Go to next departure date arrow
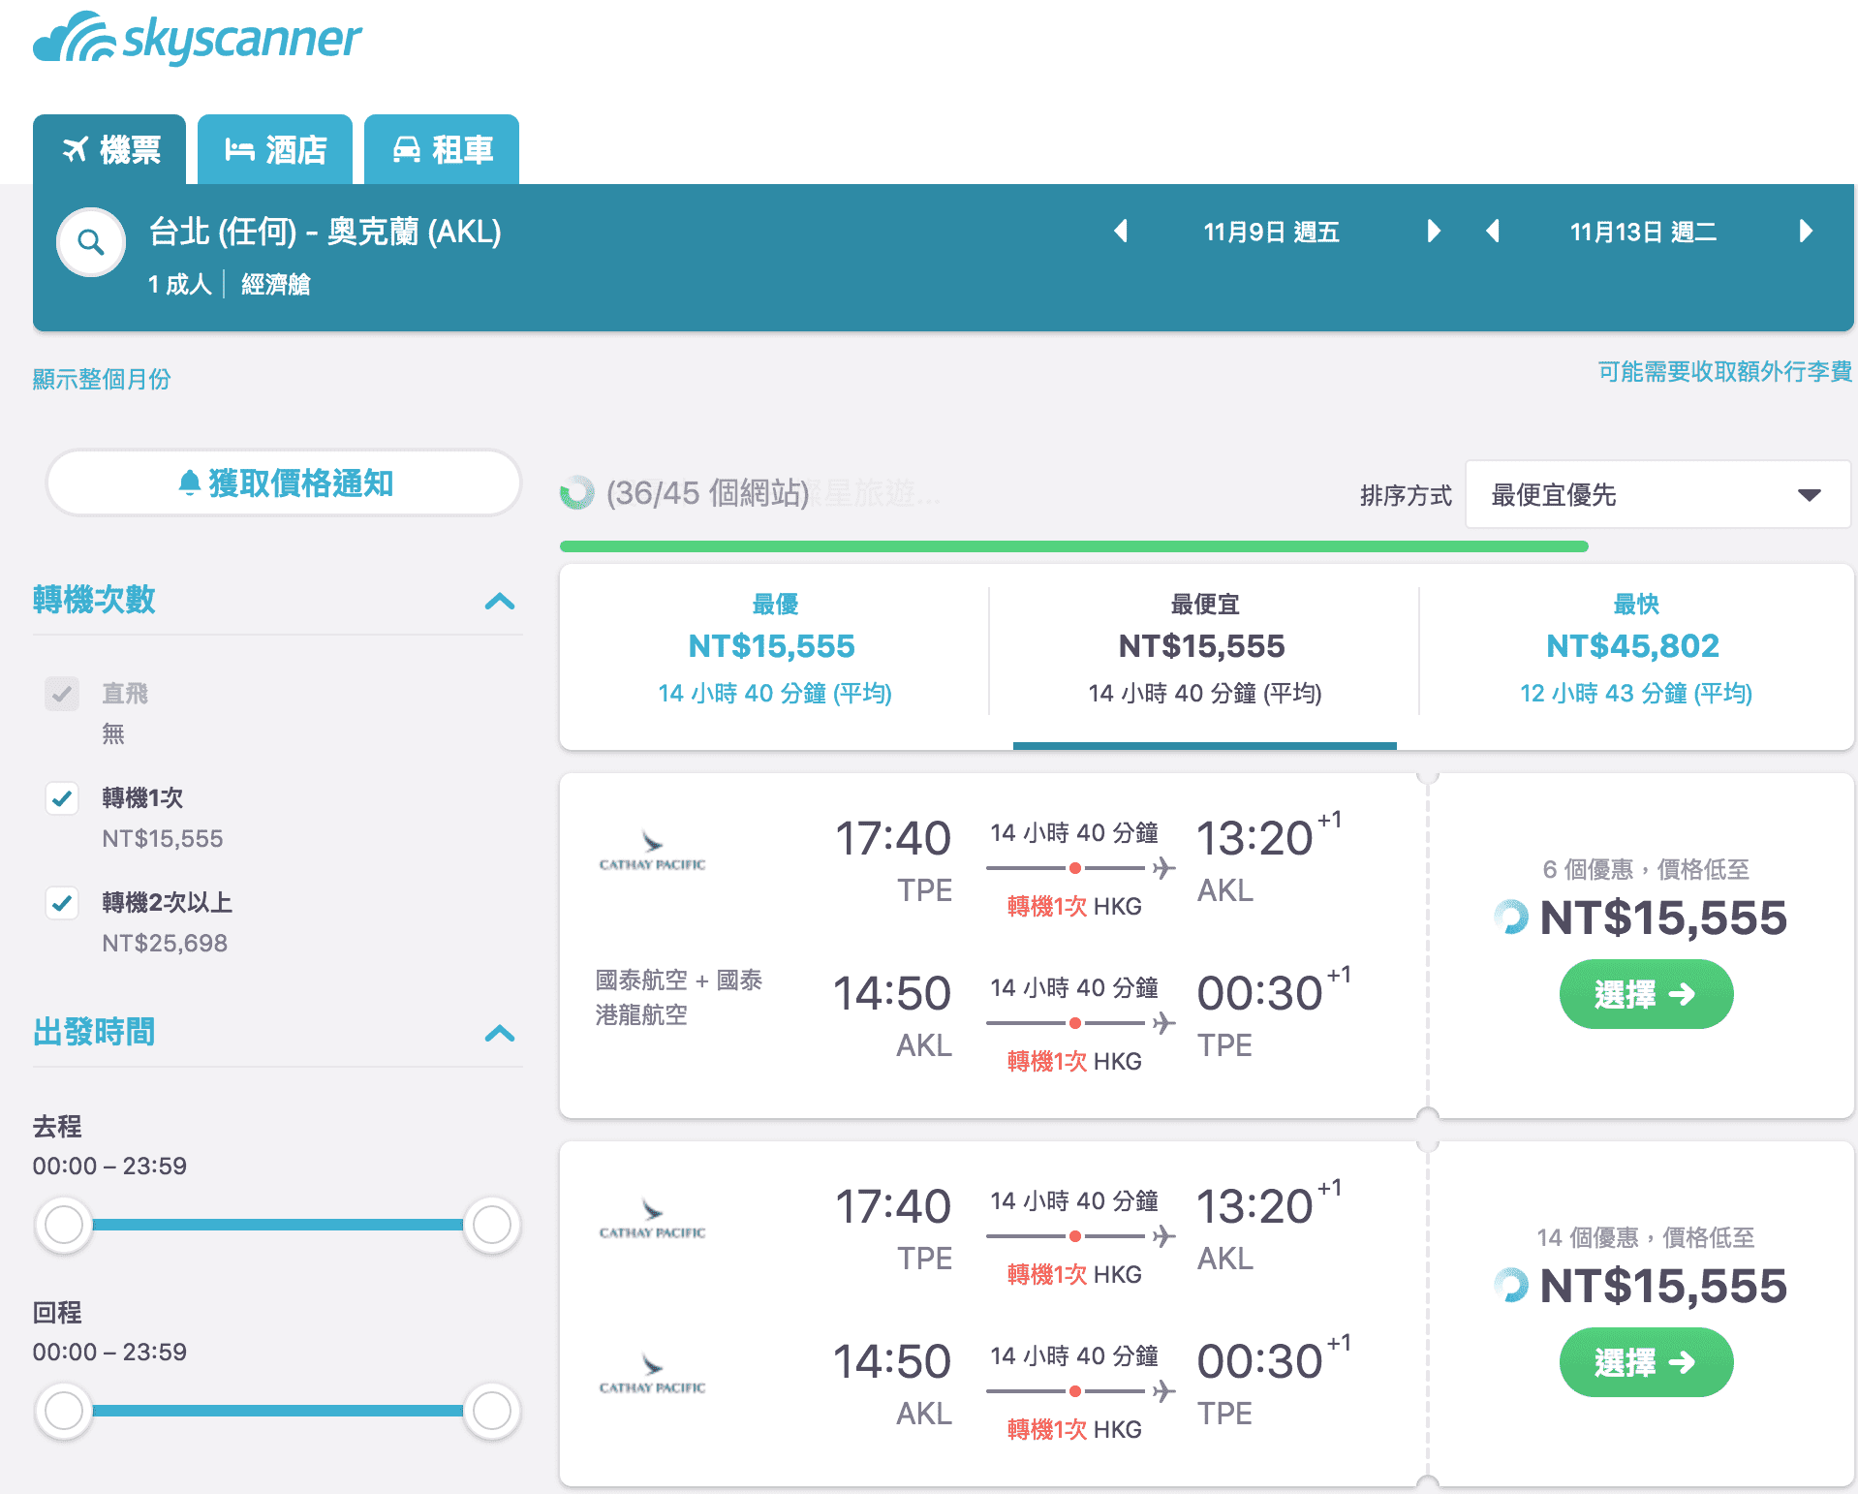This screenshot has height=1494, width=1858. (1434, 232)
